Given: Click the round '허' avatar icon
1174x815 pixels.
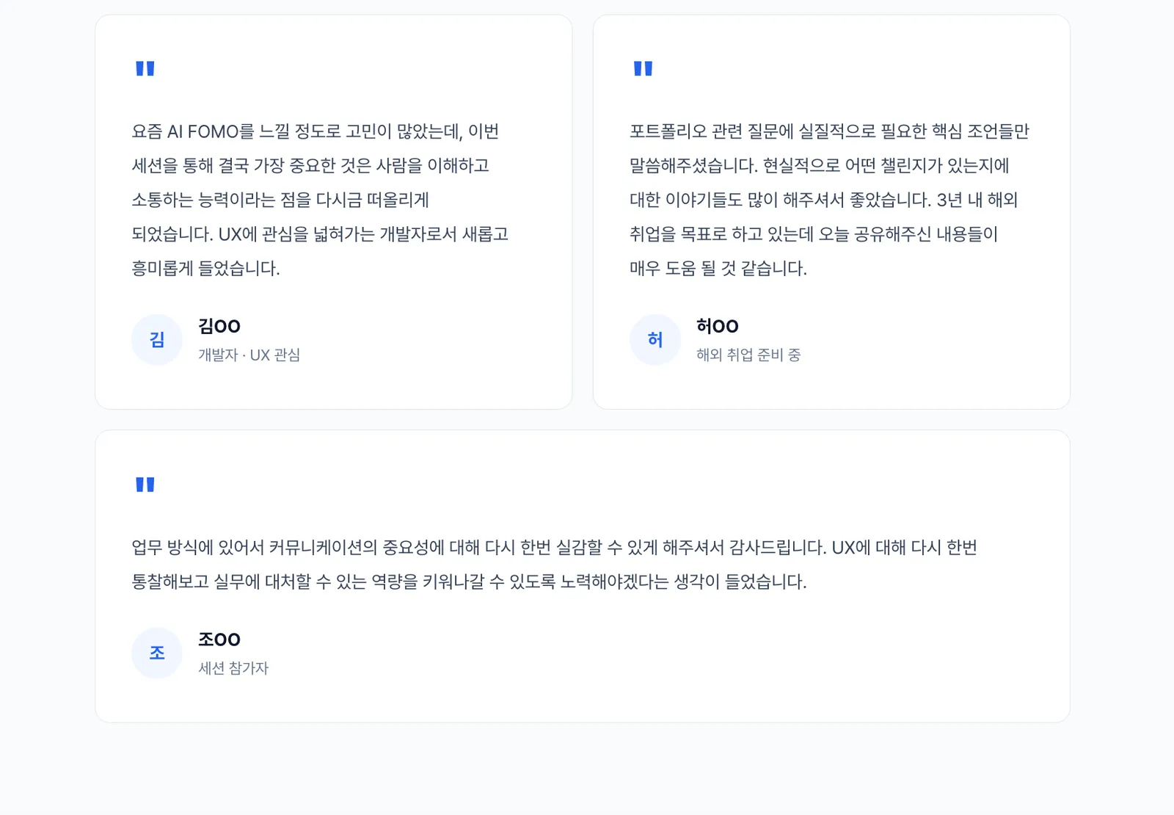Looking at the screenshot, I should point(655,340).
